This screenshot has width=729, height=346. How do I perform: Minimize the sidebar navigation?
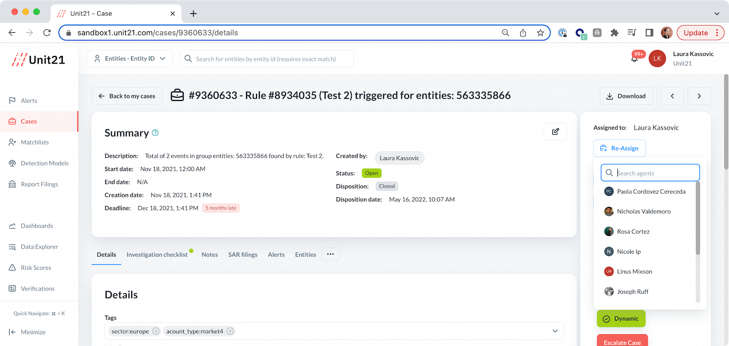27,332
